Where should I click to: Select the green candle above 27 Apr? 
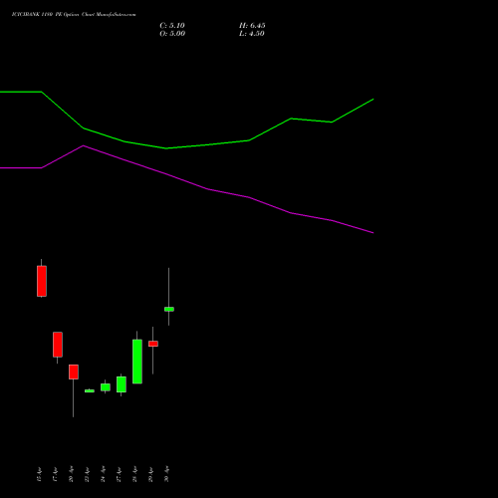coord(122,384)
